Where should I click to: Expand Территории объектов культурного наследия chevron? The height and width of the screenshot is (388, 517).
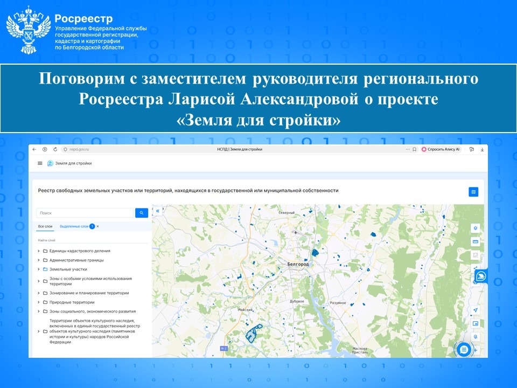click(x=39, y=331)
